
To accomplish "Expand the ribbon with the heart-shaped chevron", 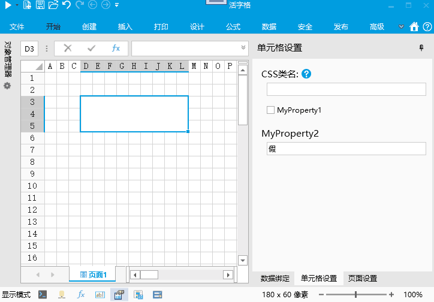I will (401, 27).
